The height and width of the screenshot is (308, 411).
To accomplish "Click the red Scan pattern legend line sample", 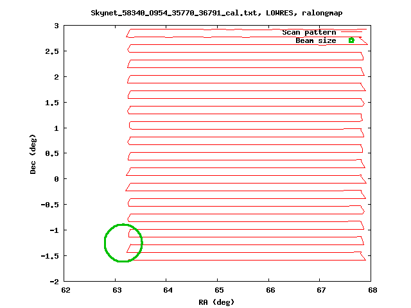I will 351,32.
